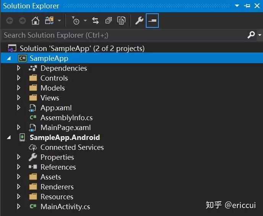The width and height of the screenshot is (263, 216).
Task: Click the Solution icon next to 'SampleApp'
Action: point(12,48)
